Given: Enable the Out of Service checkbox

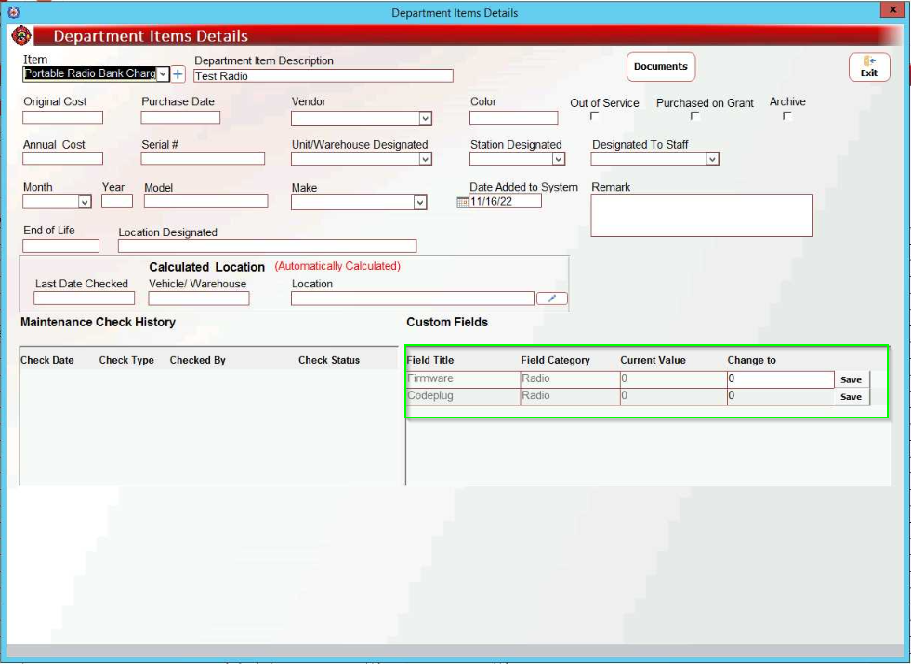Looking at the screenshot, I should 595,116.
